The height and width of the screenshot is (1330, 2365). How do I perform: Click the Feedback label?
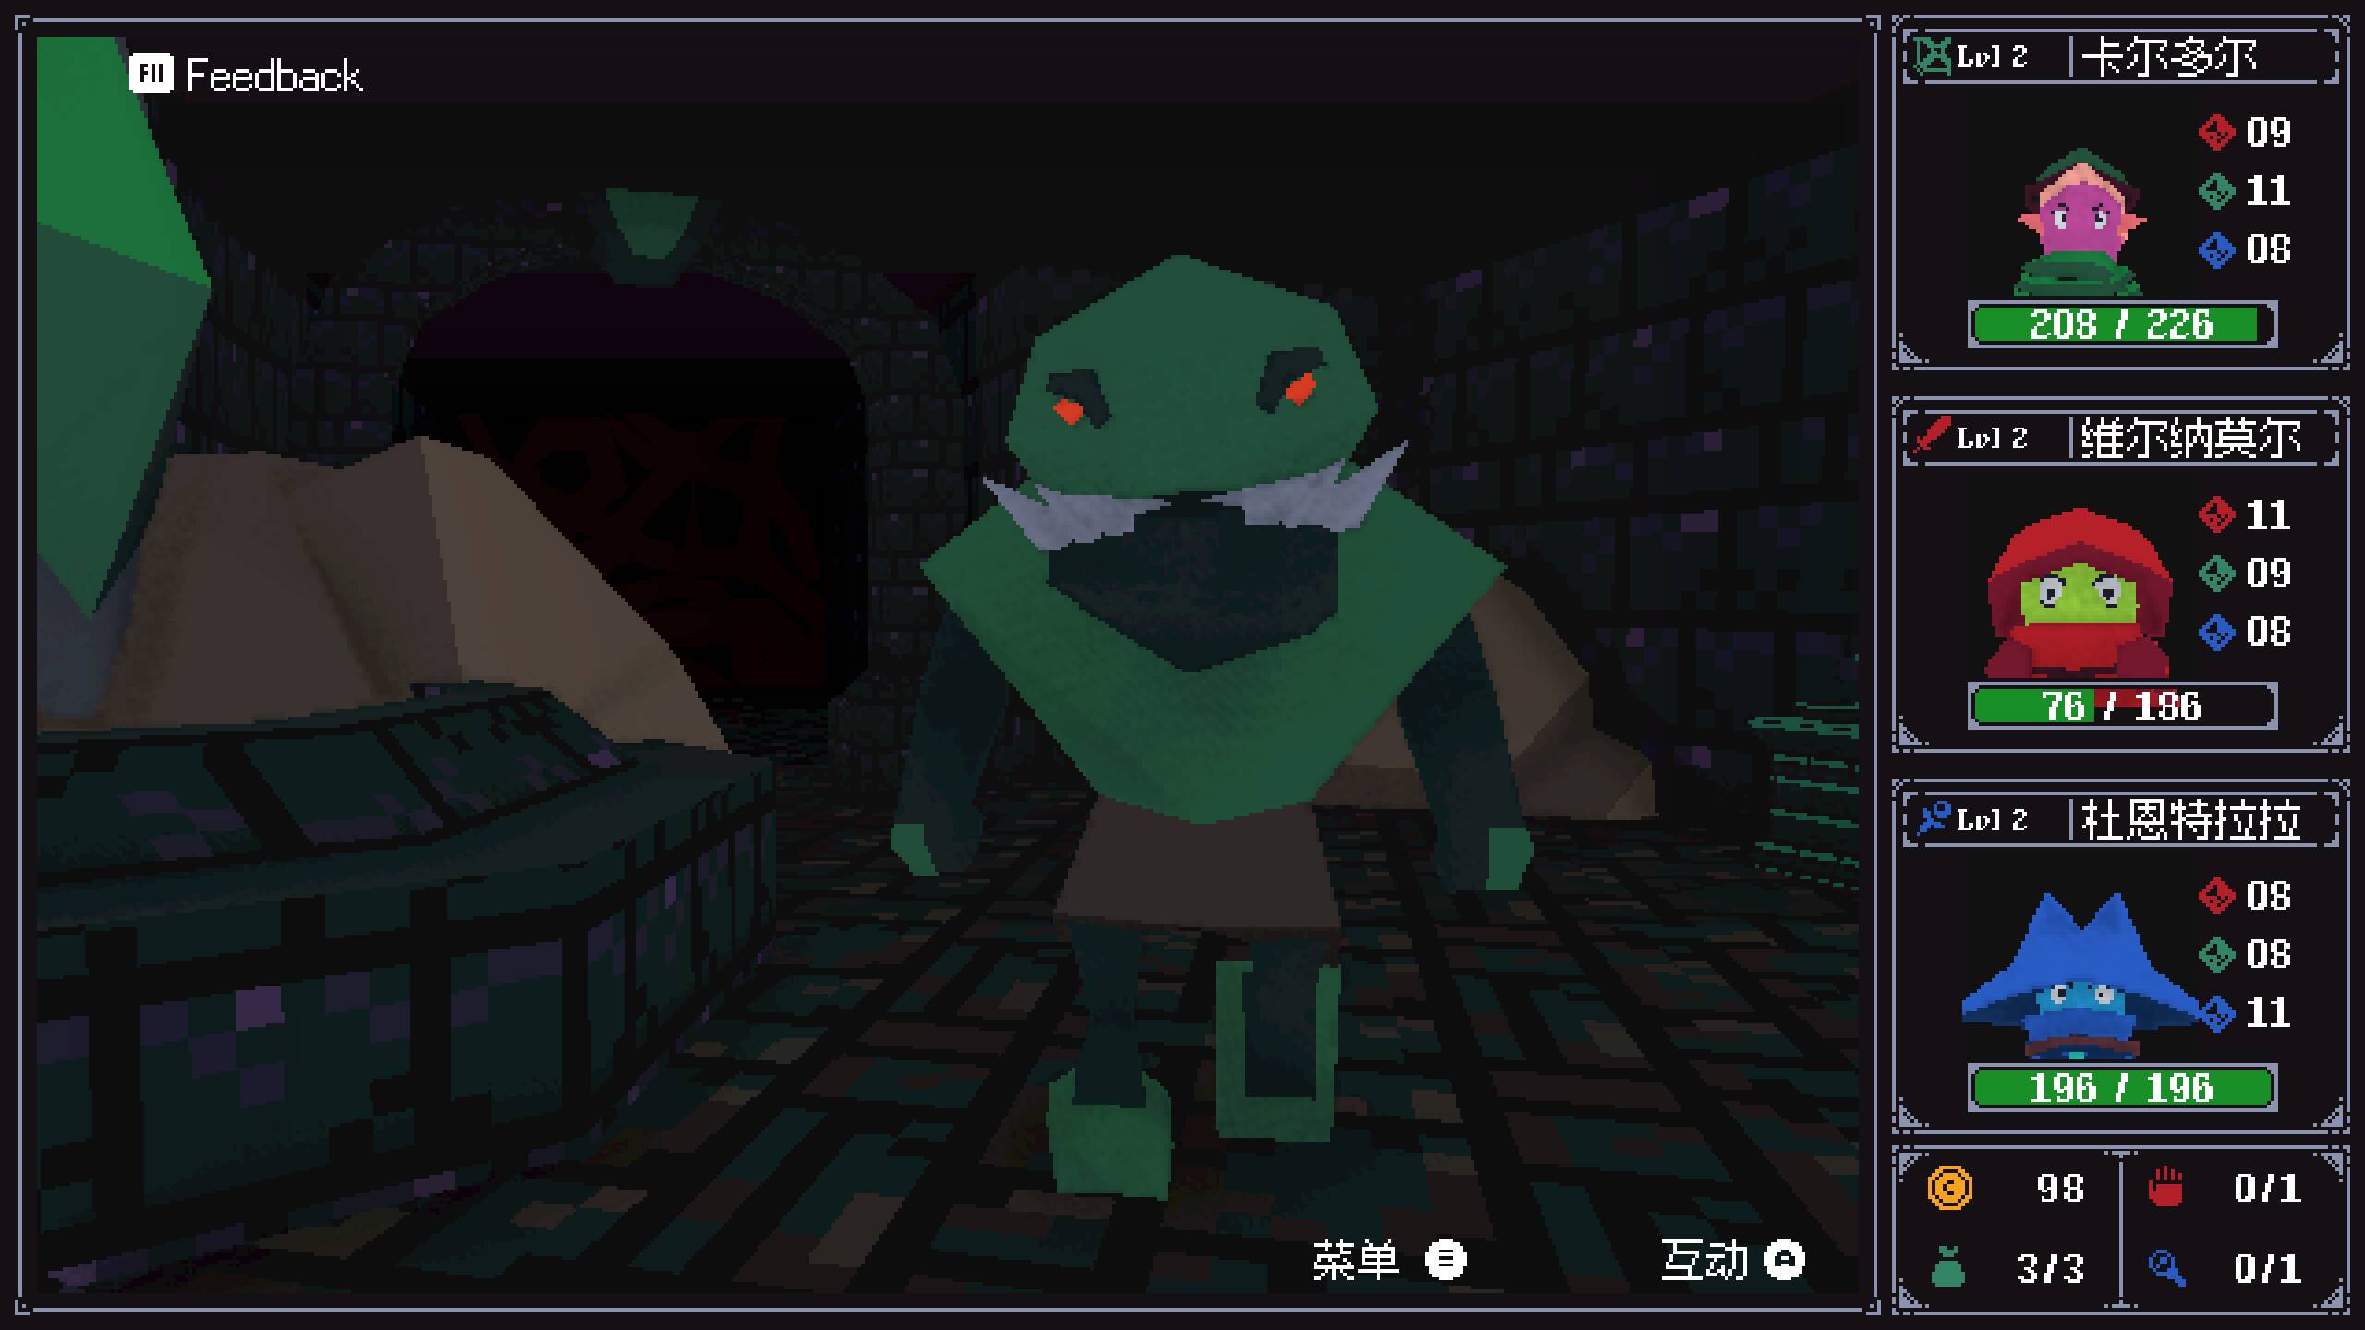coord(273,76)
